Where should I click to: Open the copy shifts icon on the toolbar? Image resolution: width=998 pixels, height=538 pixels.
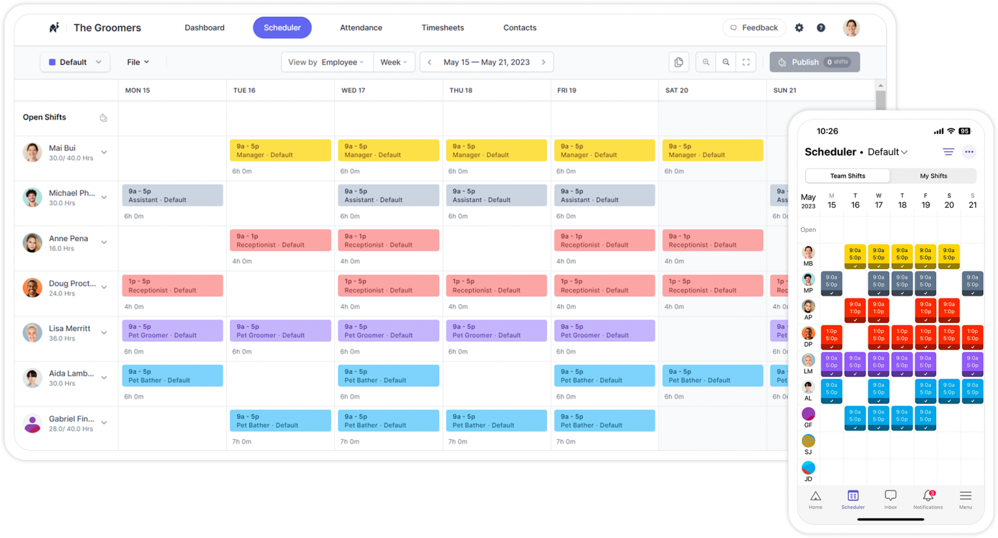coord(678,62)
